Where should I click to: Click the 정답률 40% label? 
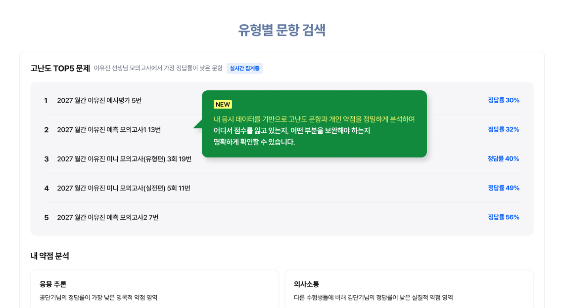[503, 158]
